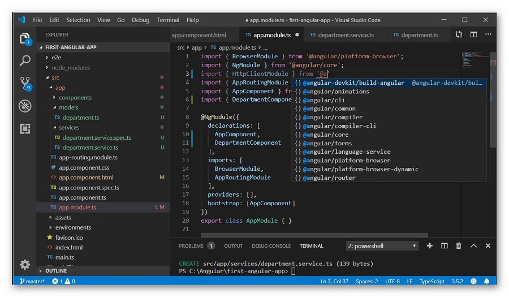Close the terminal panel
Image resolution: width=509 pixels, height=298 pixels.
click(488, 246)
